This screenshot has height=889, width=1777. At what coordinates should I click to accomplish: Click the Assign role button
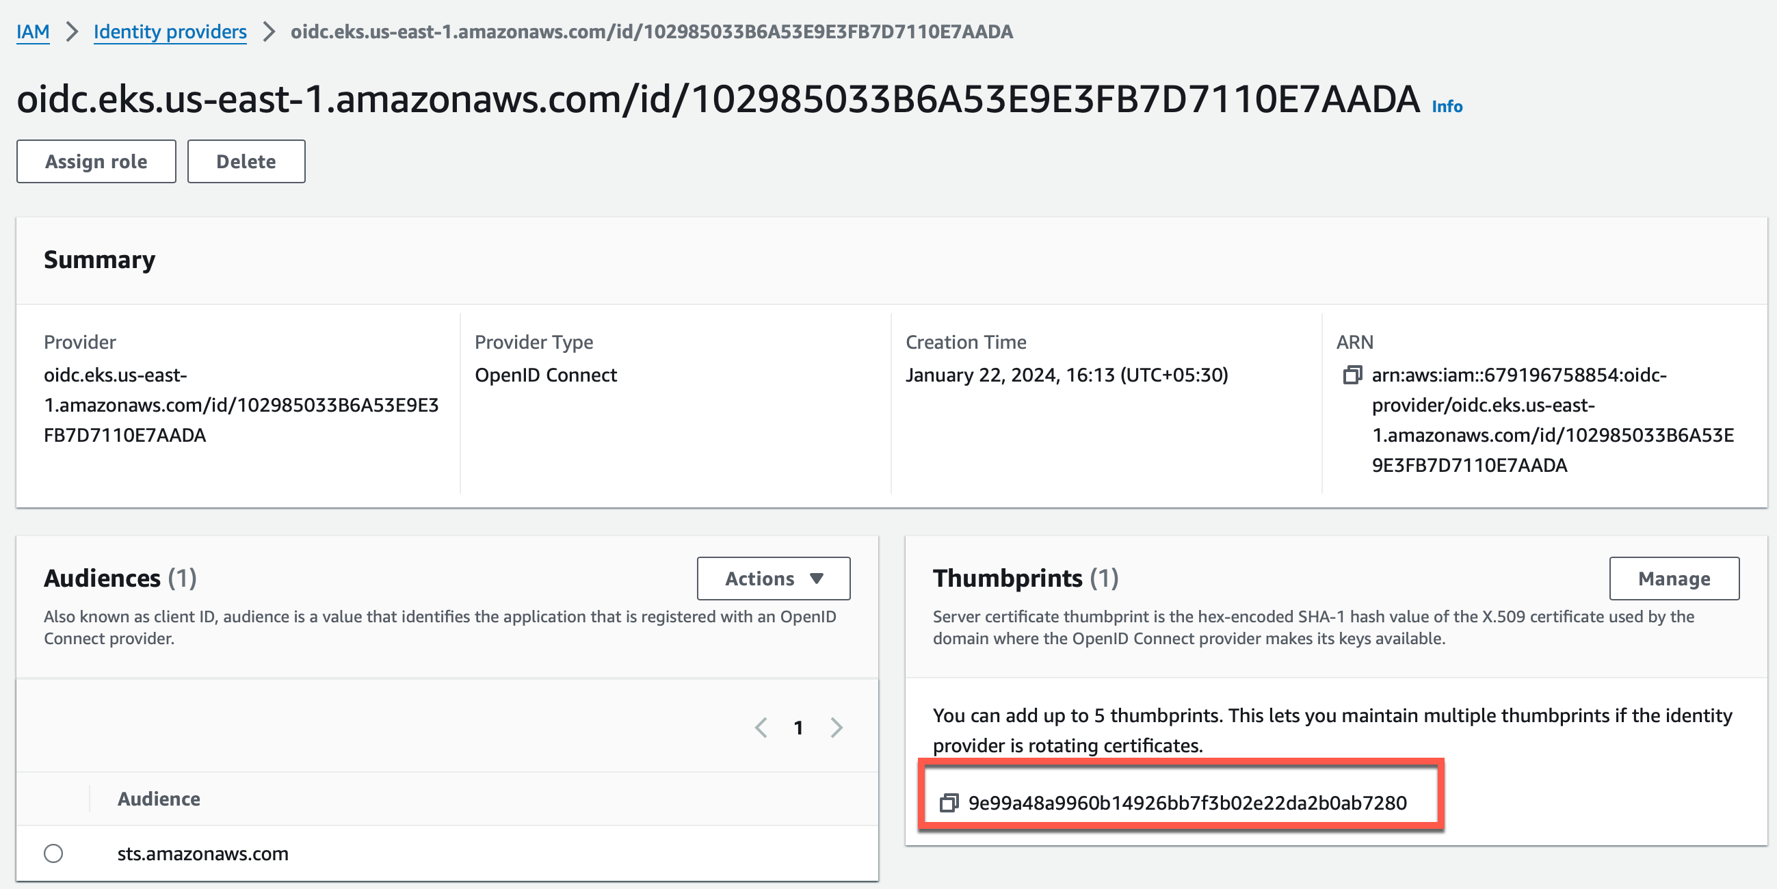96,161
